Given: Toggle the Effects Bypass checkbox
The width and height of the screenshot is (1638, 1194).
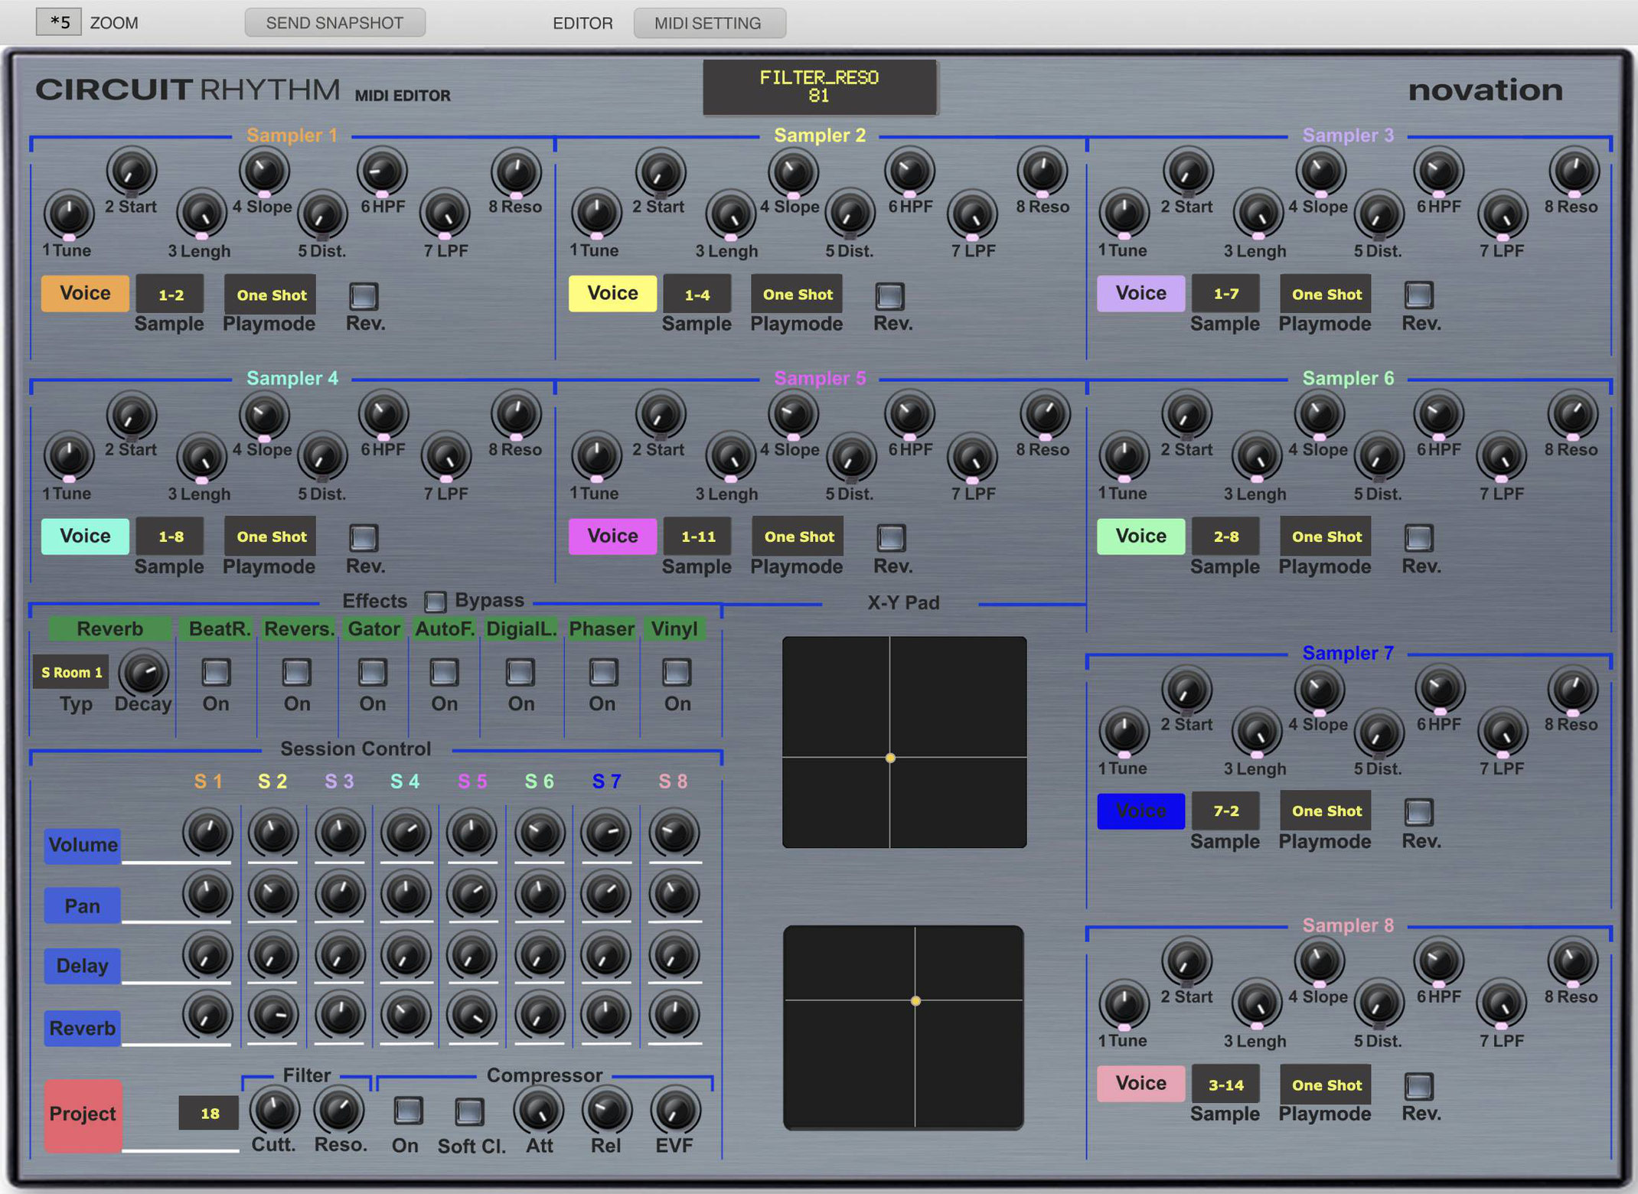Looking at the screenshot, I should pyautogui.click(x=435, y=602).
